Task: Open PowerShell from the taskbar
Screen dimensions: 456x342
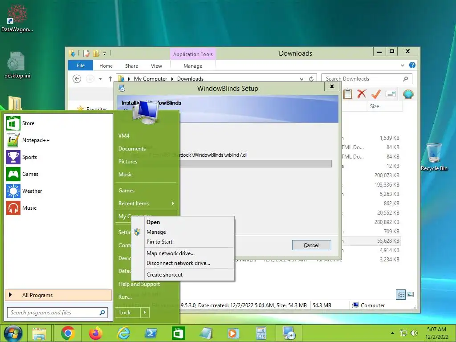Action: click(151, 333)
